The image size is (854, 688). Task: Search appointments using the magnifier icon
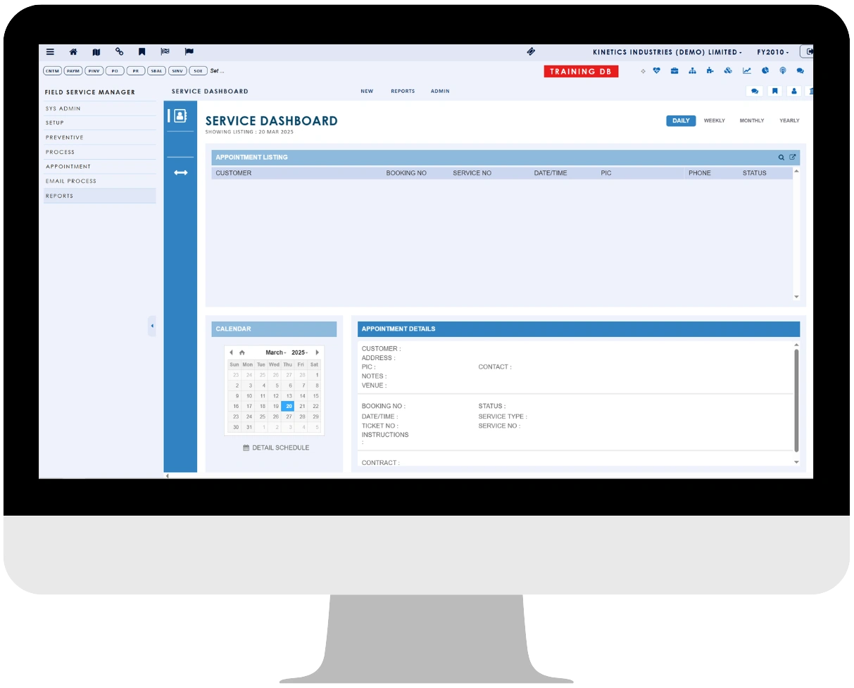pyautogui.click(x=781, y=158)
